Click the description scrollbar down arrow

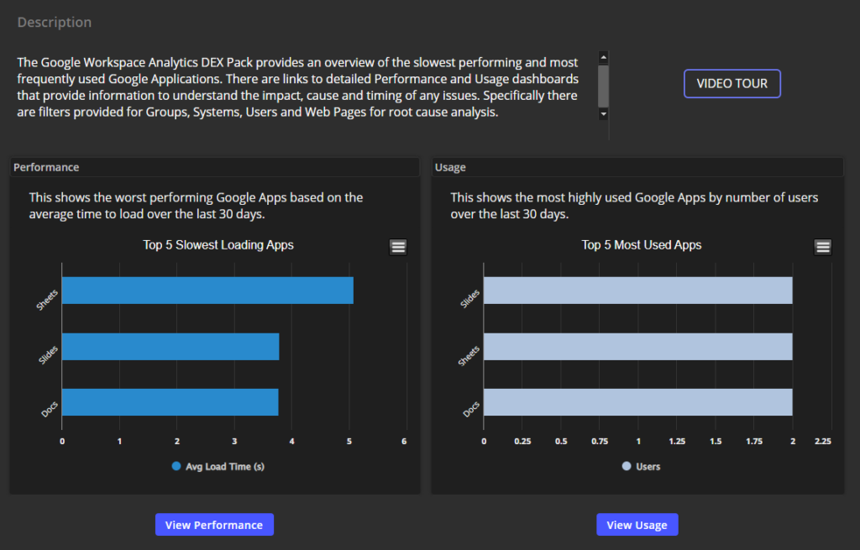(603, 114)
